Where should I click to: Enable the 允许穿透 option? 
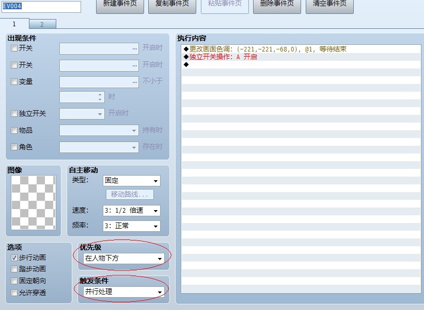point(14,292)
